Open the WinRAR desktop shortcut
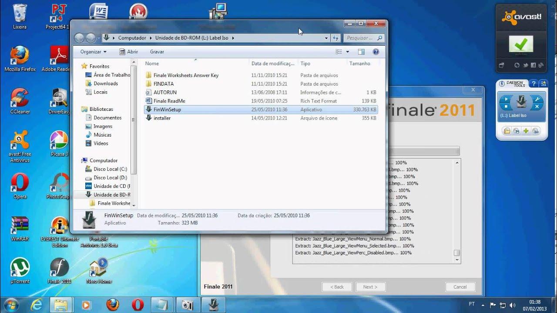 tap(20, 229)
